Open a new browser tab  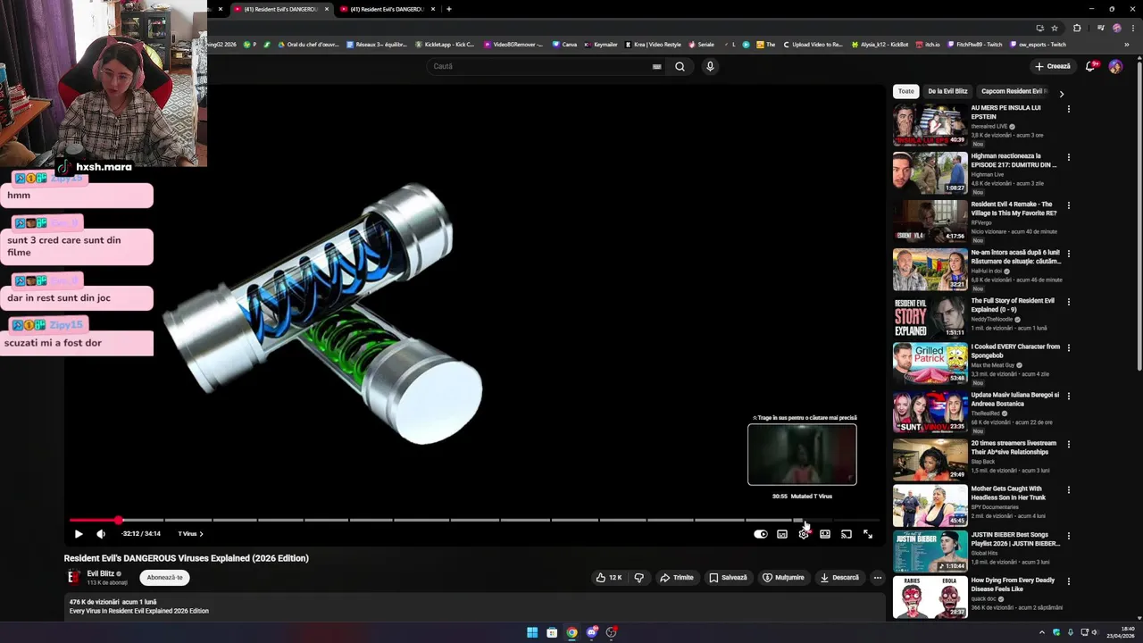448,9
